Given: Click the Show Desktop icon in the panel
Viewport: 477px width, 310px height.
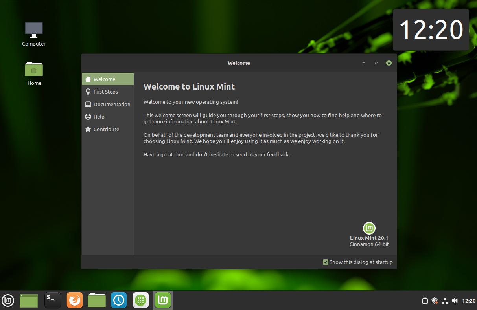Looking at the screenshot, I should click(29, 301).
